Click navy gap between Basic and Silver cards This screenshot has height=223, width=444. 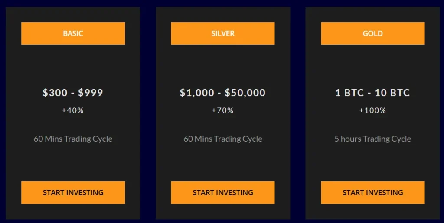pos(148,113)
